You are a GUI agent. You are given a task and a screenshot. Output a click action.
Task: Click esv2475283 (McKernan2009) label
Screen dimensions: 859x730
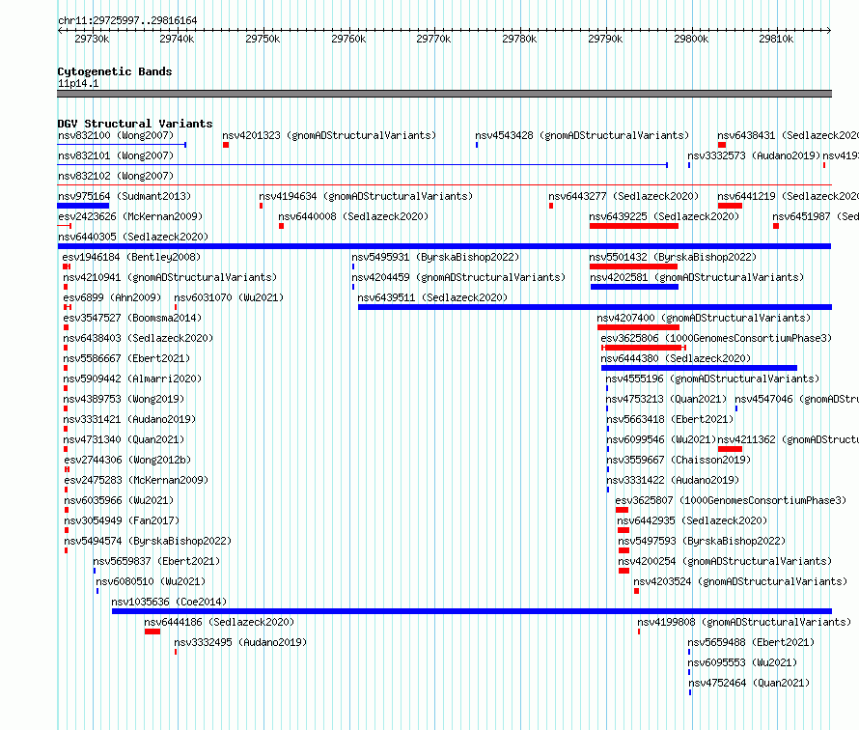click(x=136, y=480)
